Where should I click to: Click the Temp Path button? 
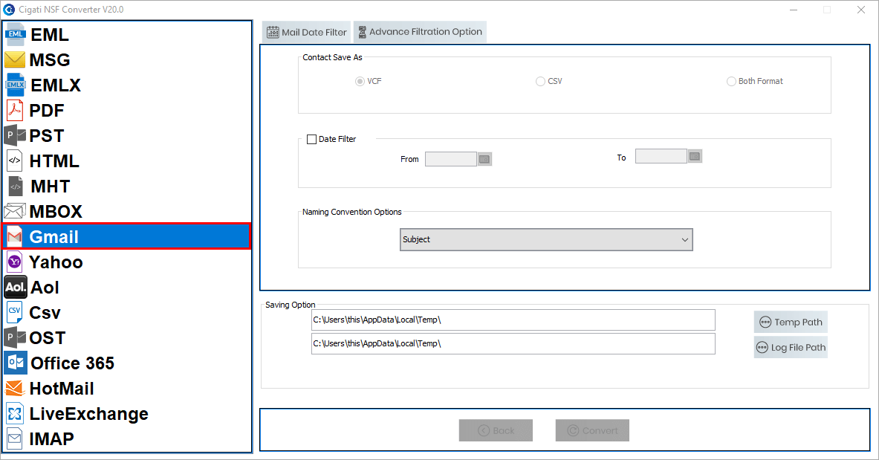coord(791,322)
